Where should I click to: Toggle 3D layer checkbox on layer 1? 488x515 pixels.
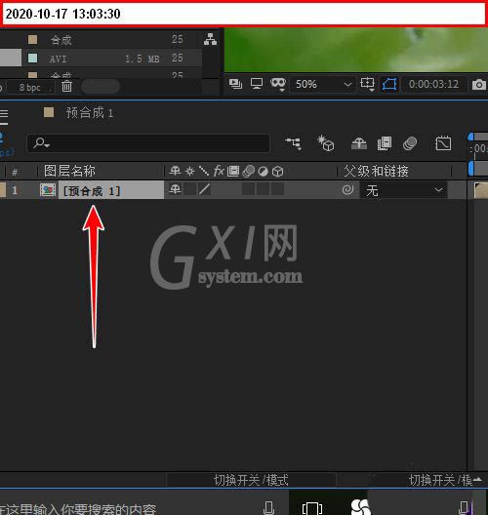pyautogui.click(x=278, y=189)
